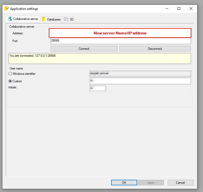Maximize the Application settings window

(x=179, y=9)
